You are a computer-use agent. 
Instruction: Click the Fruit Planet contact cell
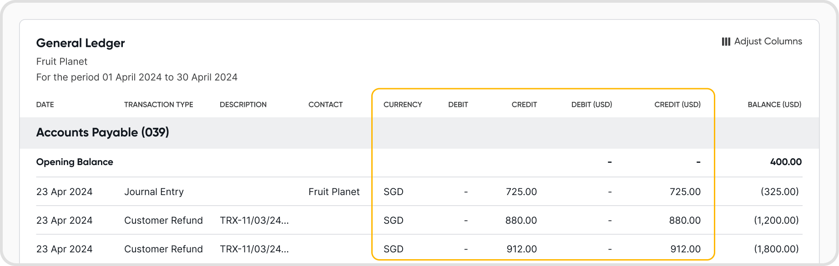click(334, 192)
